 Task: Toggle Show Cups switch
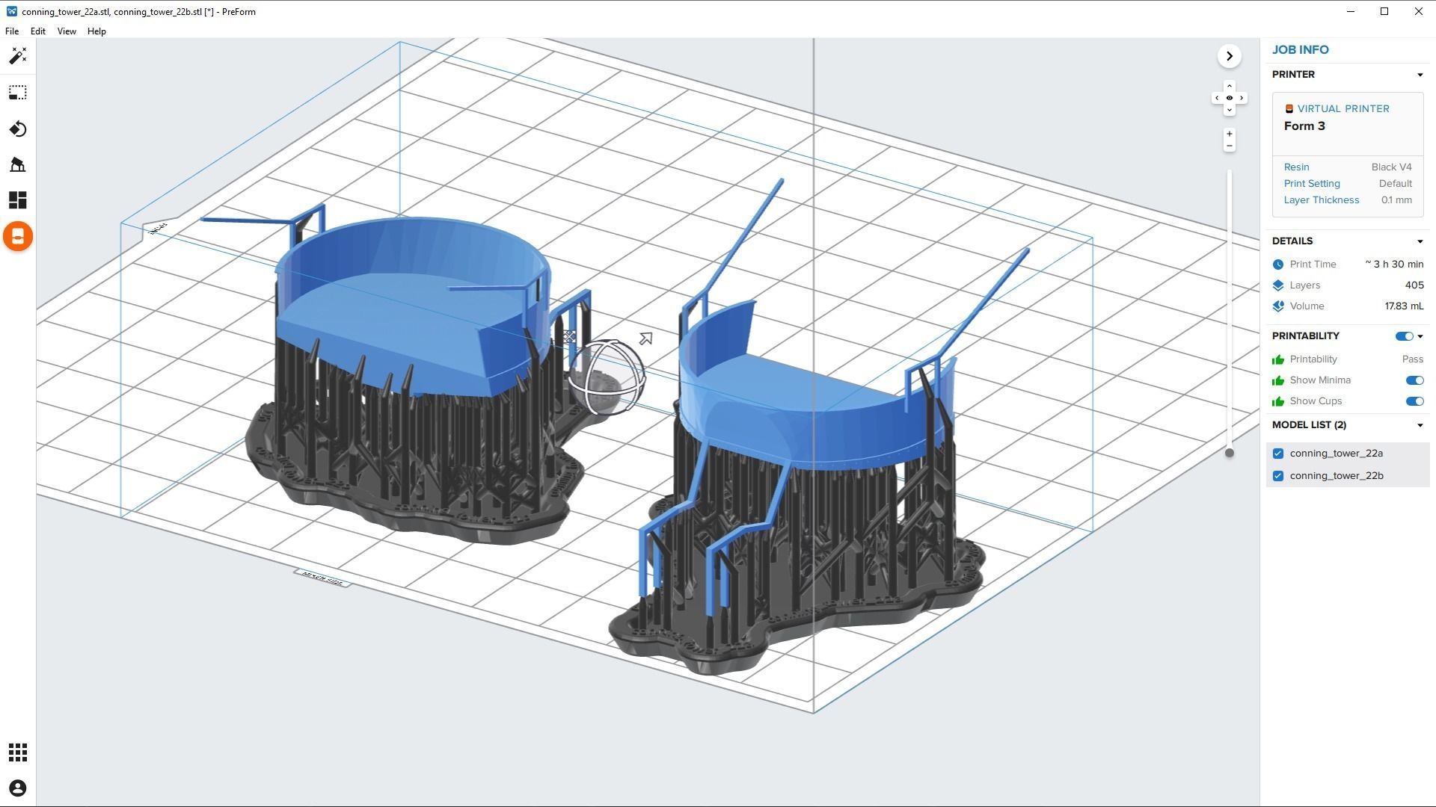(x=1414, y=401)
